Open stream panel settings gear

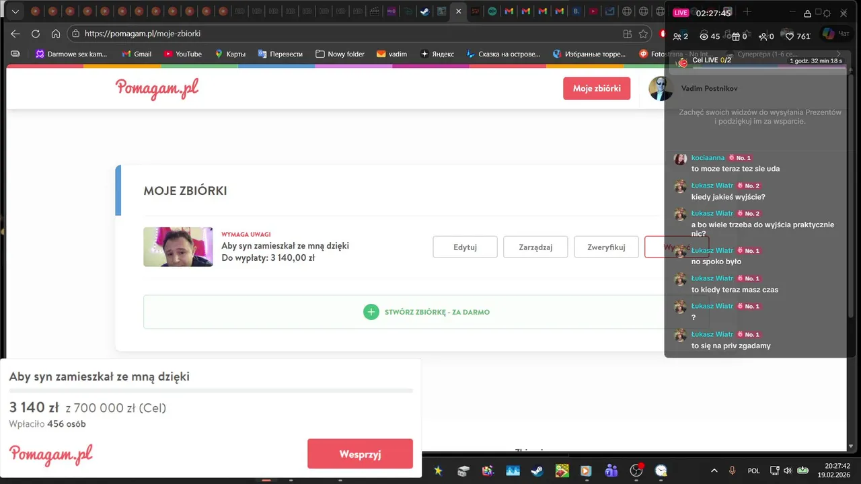pyautogui.click(x=827, y=13)
